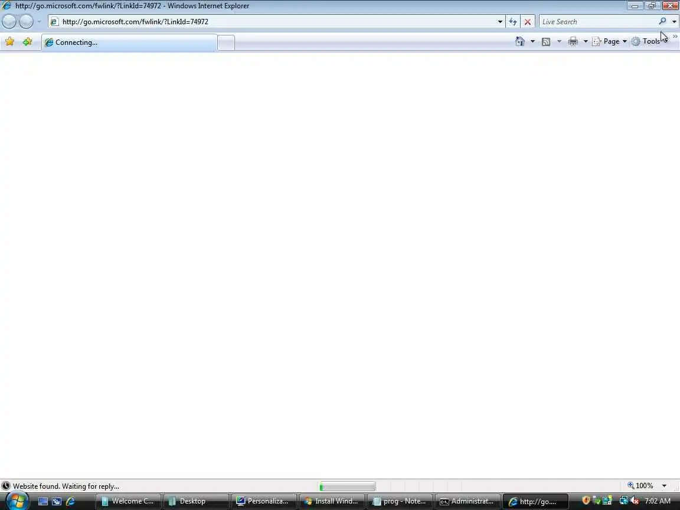Expand the Feeds dropdown arrow
680x510 pixels.
tap(559, 41)
